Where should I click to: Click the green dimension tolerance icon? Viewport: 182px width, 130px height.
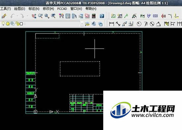tap(142, 16)
